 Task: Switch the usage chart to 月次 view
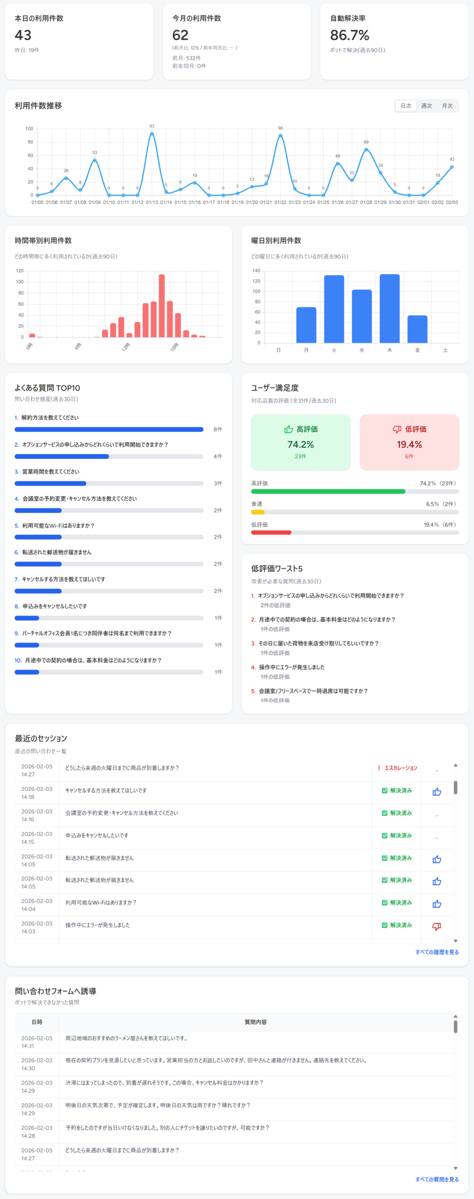[447, 106]
